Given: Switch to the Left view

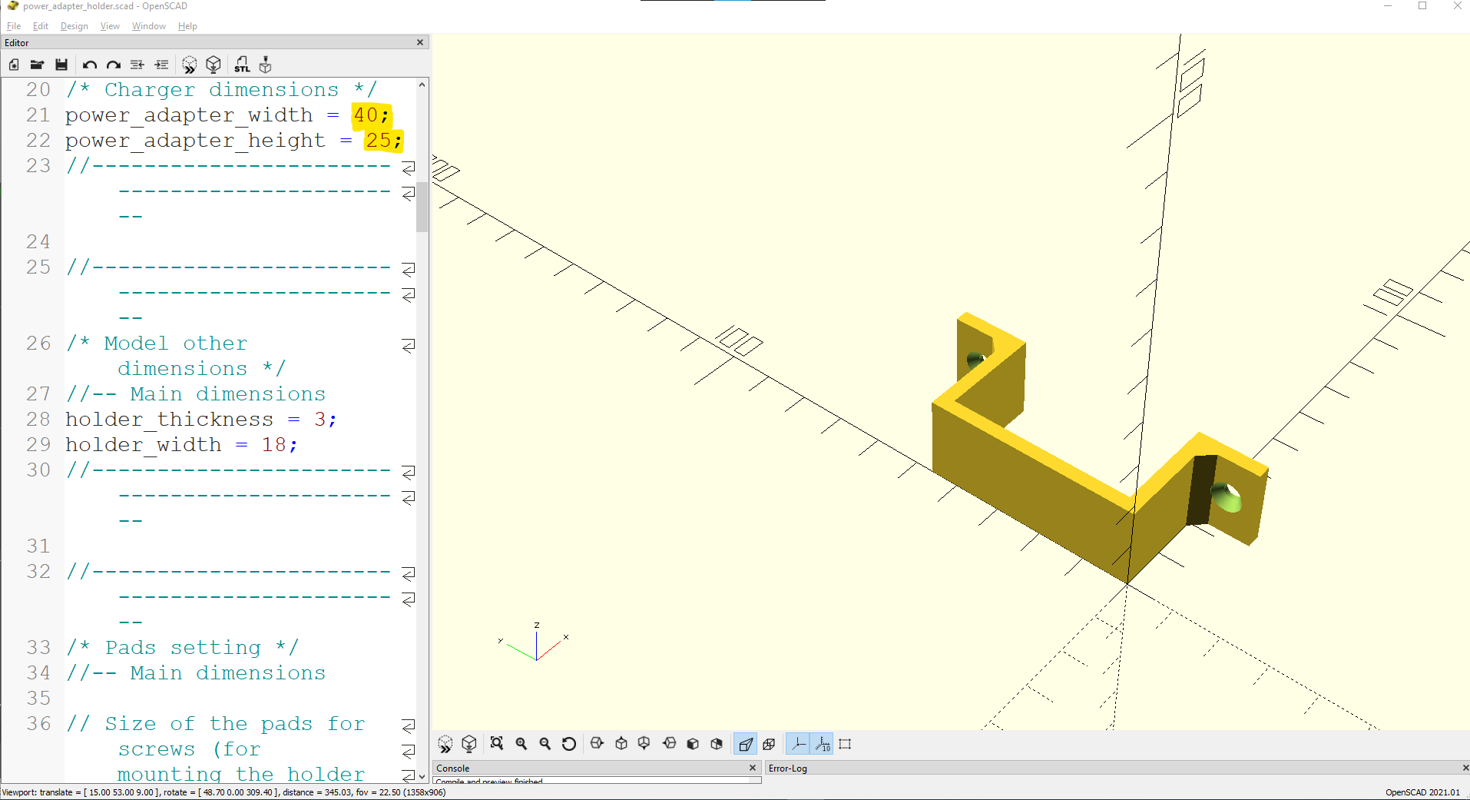Looking at the screenshot, I should coord(669,744).
